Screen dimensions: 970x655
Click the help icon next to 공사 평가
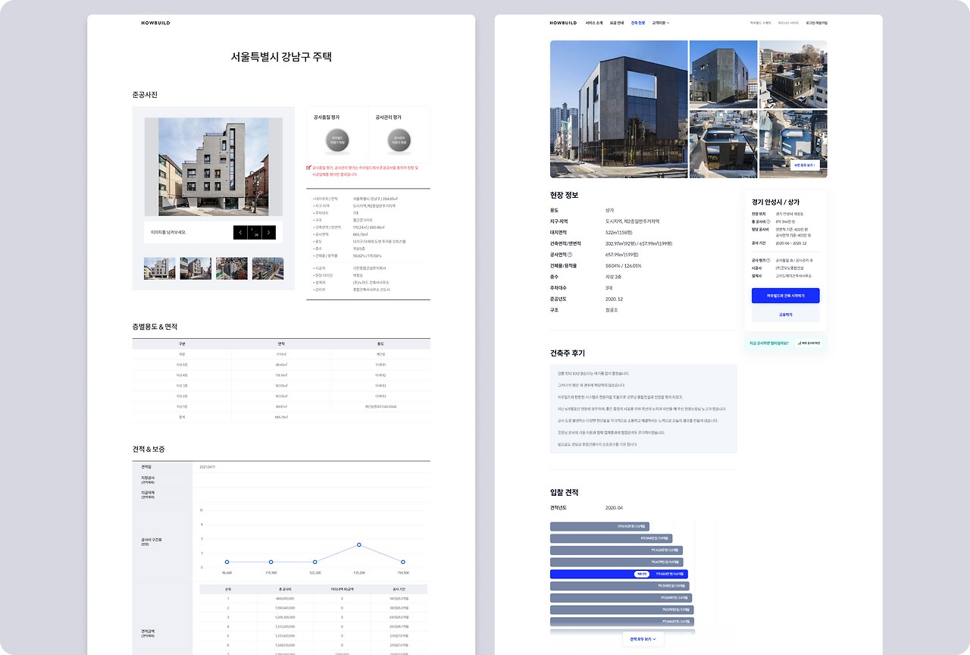[770, 260]
